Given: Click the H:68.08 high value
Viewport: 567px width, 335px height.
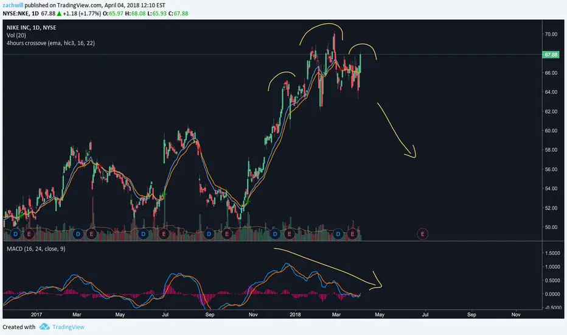Looking at the screenshot, I should click(x=136, y=13).
